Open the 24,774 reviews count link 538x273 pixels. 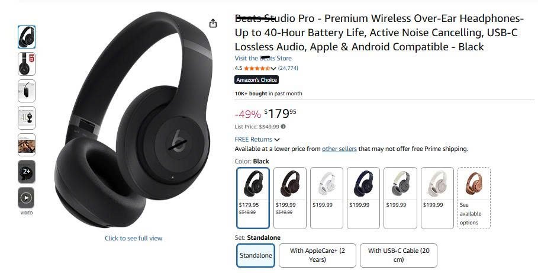[x=288, y=68]
